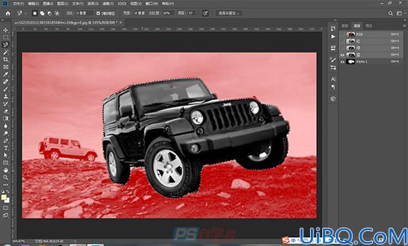Select the Hand tool

(5, 170)
